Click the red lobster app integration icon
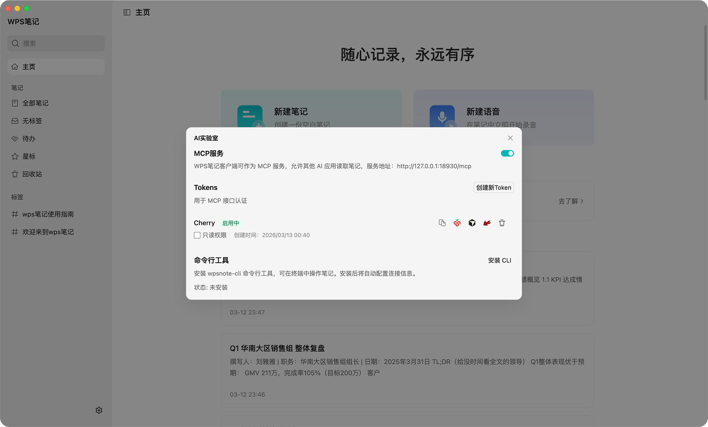Viewport: 708px width, 427px height. pyautogui.click(x=487, y=223)
